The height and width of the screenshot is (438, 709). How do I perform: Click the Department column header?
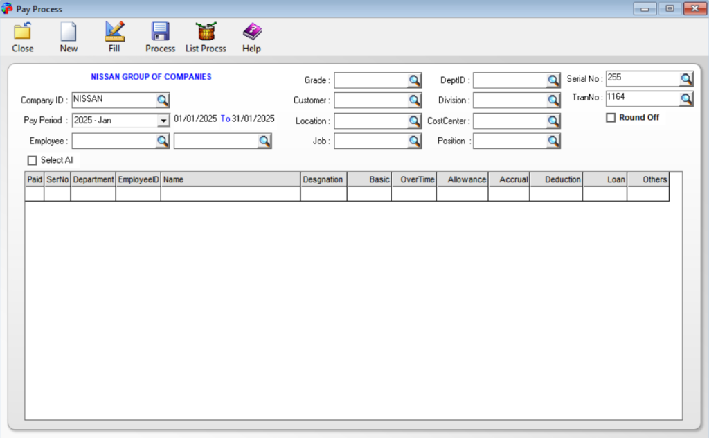point(93,179)
